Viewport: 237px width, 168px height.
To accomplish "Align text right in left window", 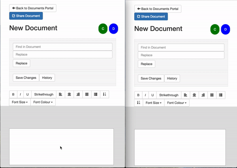I will [x=78, y=94].
